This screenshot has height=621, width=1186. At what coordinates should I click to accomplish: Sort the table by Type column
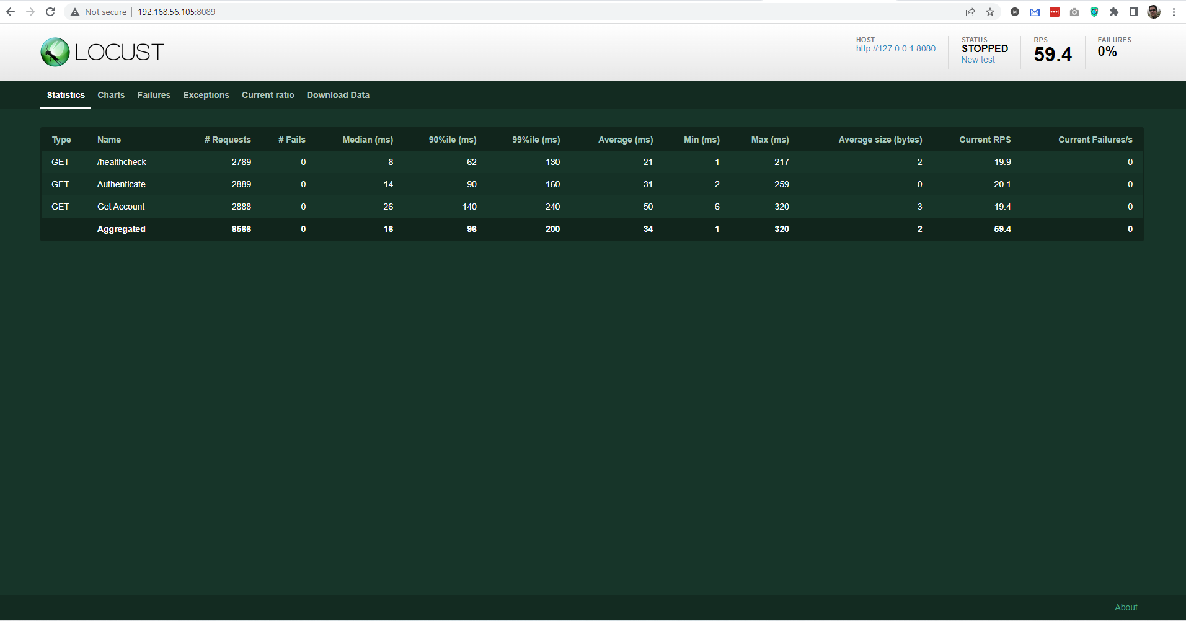(x=61, y=140)
